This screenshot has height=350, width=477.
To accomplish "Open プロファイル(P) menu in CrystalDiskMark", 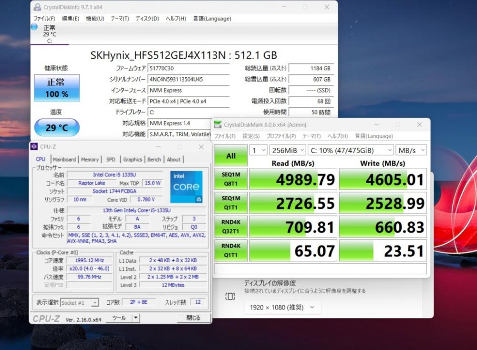I will click(x=281, y=136).
